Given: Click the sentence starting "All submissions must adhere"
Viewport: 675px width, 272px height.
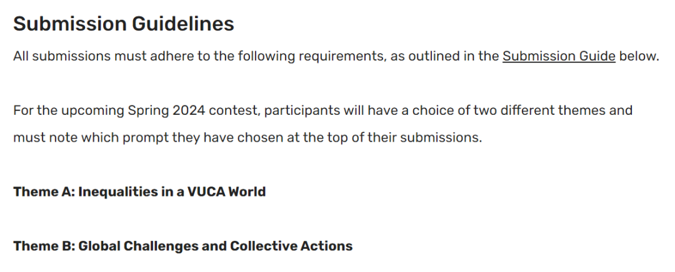Looking at the screenshot, I should pyautogui.click(x=336, y=56).
